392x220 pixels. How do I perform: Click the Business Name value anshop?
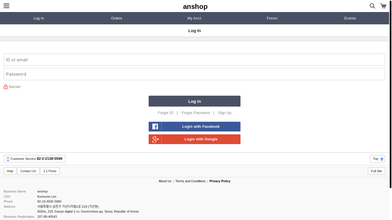42,191
